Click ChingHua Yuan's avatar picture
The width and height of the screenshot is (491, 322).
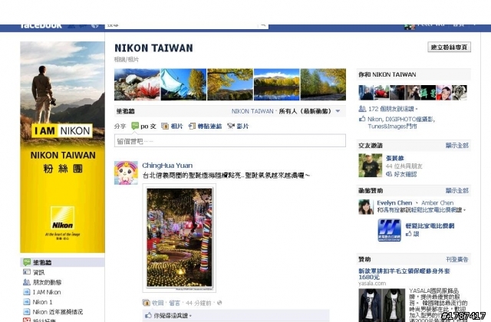click(126, 172)
